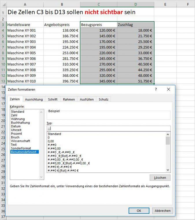Select category Buchhaltung
Screen dimensions: 195x220
[x=21, y=123]
